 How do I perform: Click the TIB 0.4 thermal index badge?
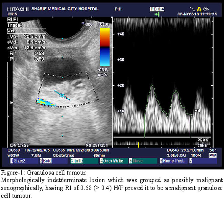point(157,9)
